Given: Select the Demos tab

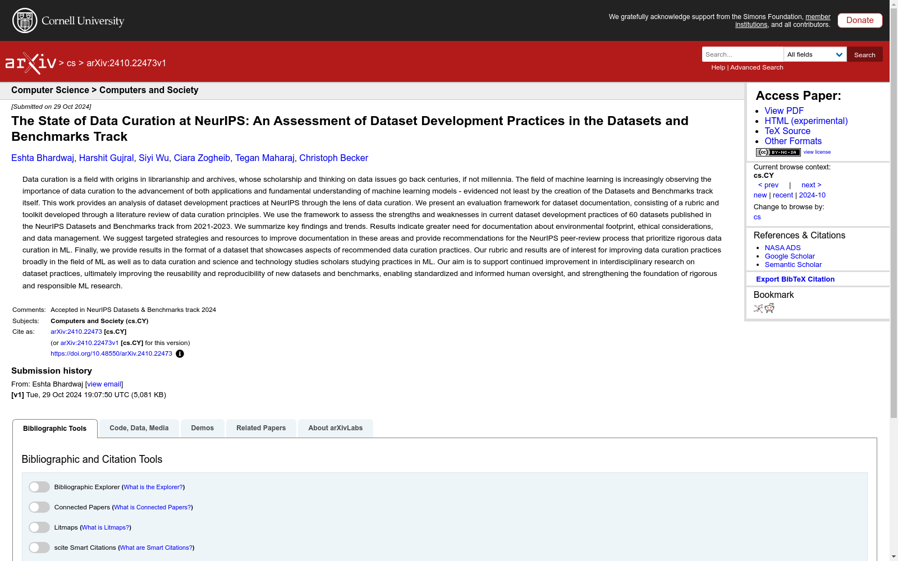Looking at the screenshot, I should pyautogui.click(x=203, y=428).
